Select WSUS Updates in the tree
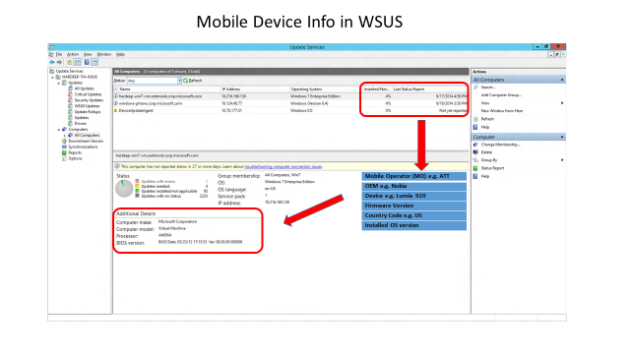 (87, 106)
